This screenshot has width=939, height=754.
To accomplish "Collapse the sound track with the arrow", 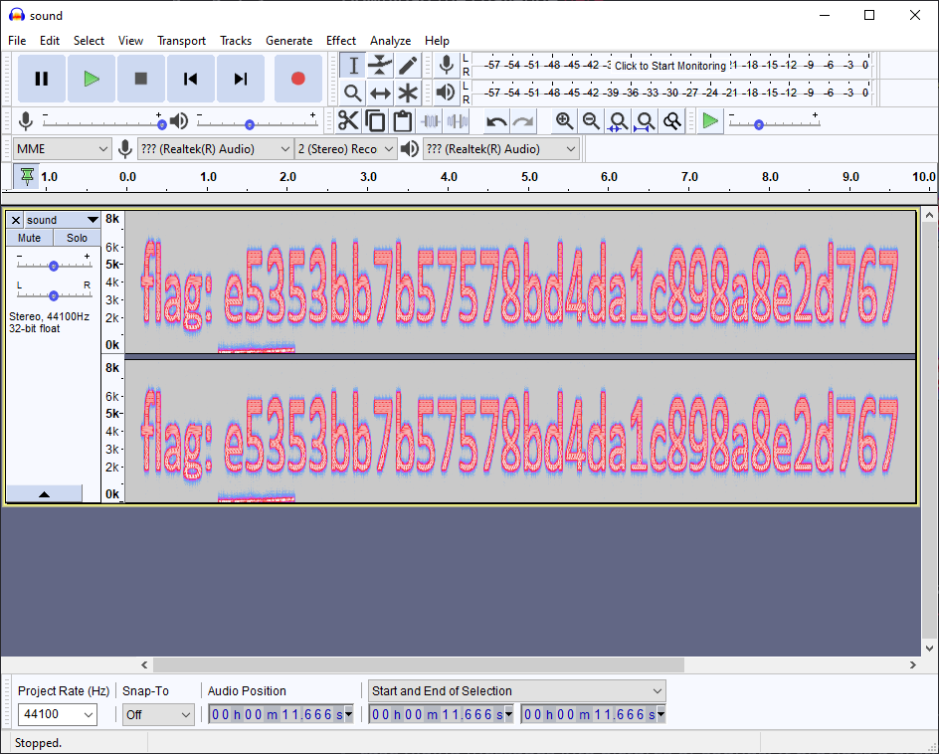I will point(45,493).
